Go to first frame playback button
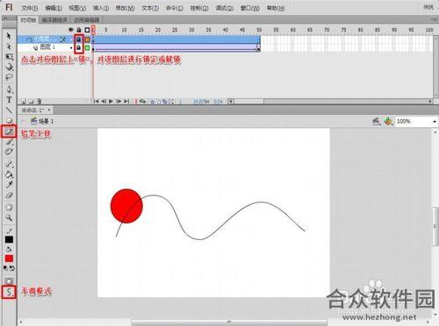Image resolution: width=439 pixels, height=326 pixels. pos(96,102)
